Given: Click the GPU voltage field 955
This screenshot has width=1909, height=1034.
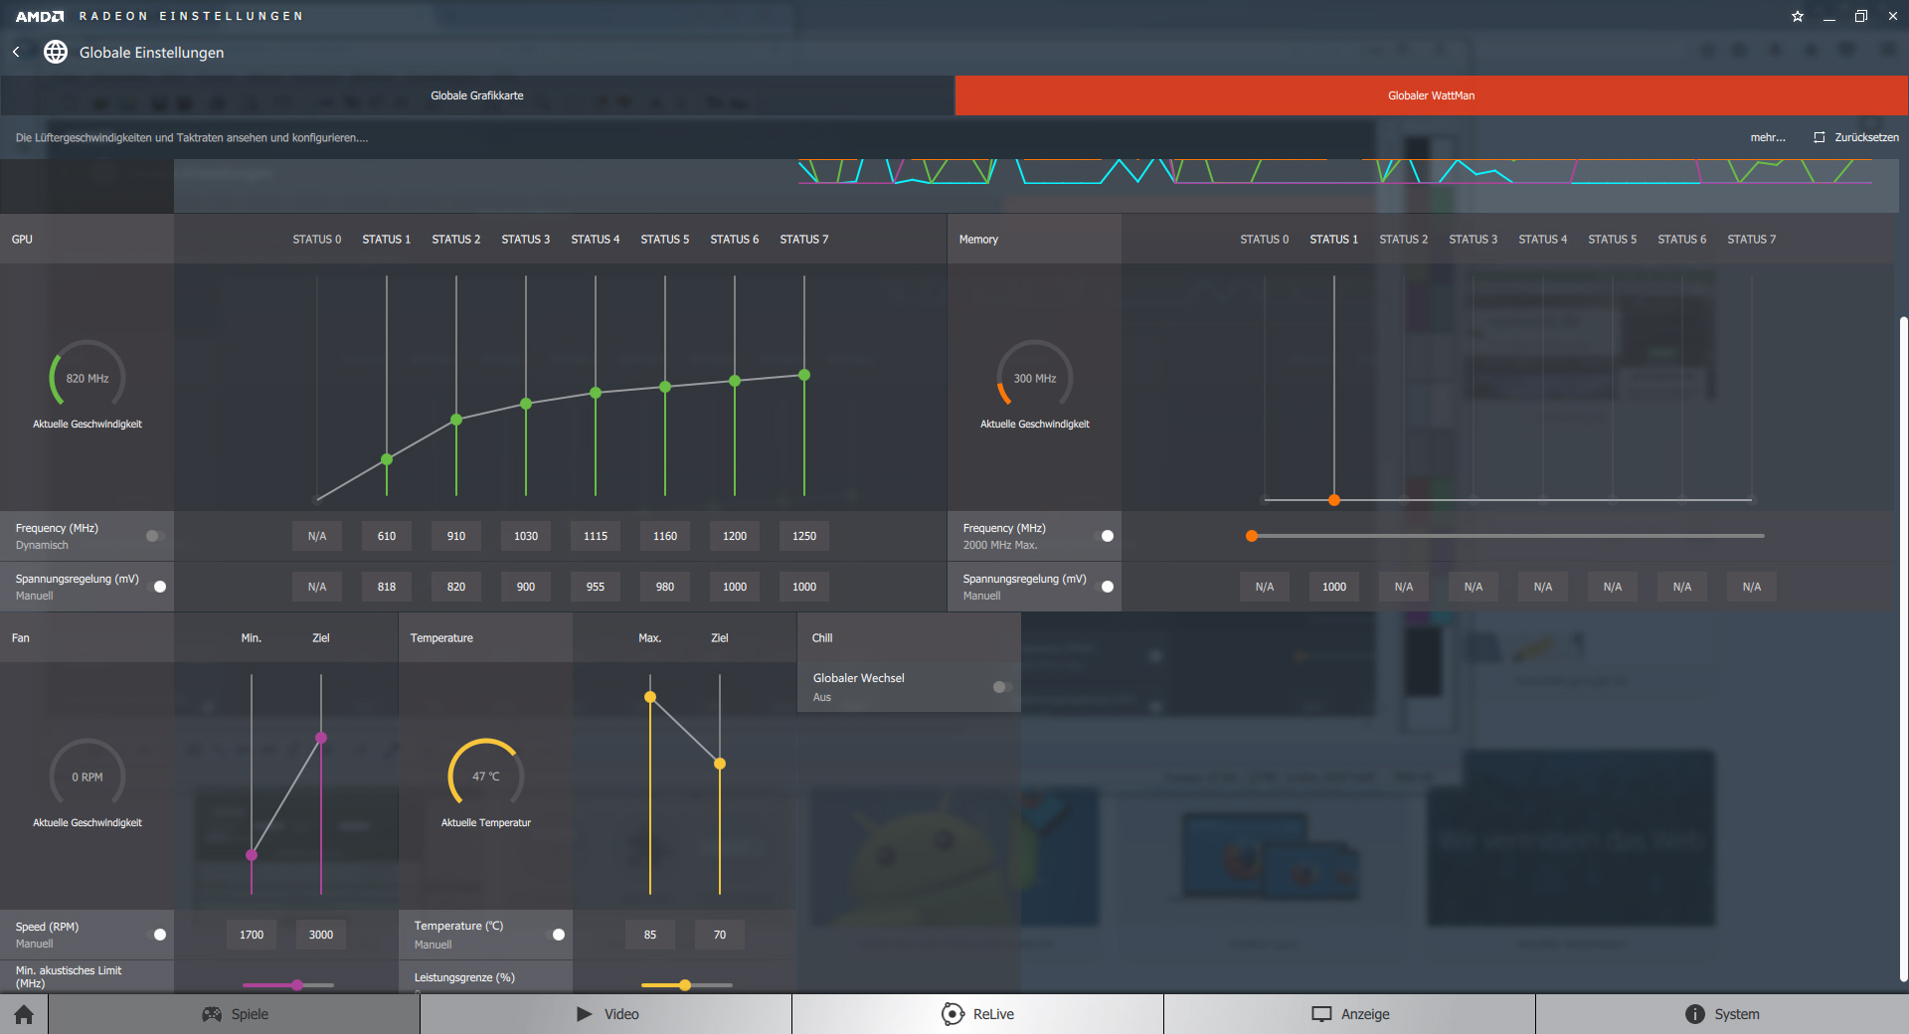Looking at the screenshot, I should click(x=596, y=587).
